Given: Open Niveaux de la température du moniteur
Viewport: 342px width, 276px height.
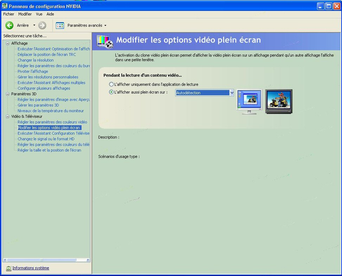Looking at the screenshot, I should pyautogui.click(x=51, y=111).
